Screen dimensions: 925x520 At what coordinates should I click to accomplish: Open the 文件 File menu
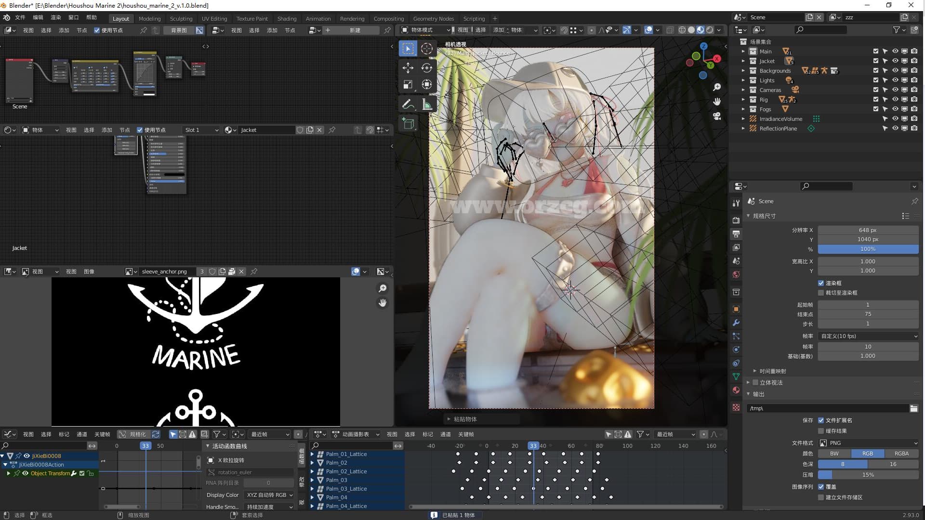[20, 17]
